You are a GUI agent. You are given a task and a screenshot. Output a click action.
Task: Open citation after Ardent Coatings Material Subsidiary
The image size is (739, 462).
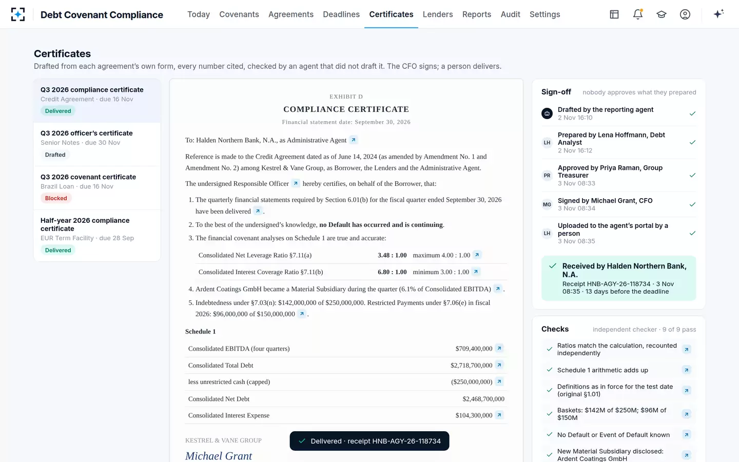[x=497, y=288]
